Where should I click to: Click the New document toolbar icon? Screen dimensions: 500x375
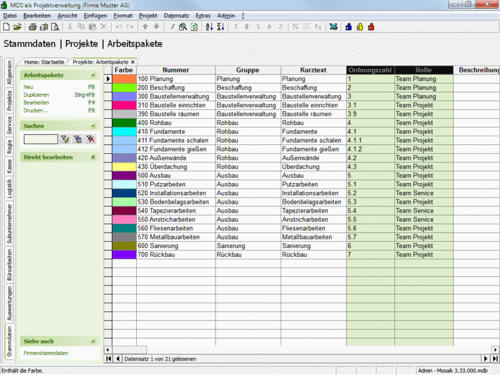pyautogui.click(x=6, y=27)
